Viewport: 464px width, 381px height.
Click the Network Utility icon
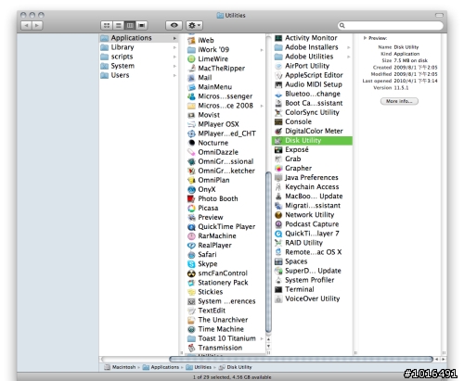click(x=278, y=215)
